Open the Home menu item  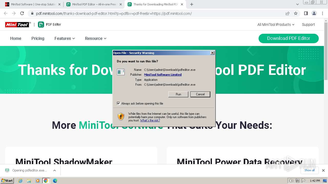click(x=16, y=38)
